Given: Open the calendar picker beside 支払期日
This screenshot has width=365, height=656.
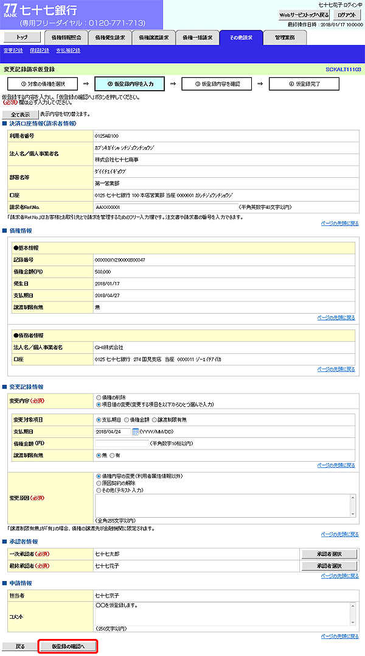Looking at the screenshot, I should click(135, 432).
